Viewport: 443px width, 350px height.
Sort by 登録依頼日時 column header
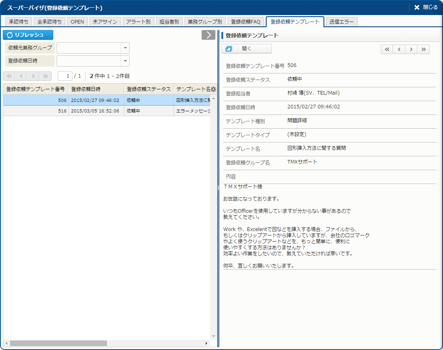96,89
